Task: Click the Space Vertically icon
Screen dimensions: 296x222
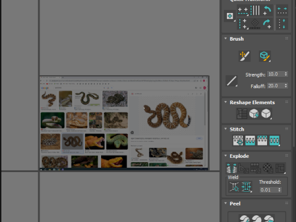Action: [282, 24]
